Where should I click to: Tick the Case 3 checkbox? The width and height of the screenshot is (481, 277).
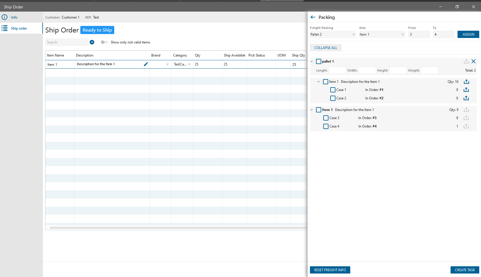326,118
